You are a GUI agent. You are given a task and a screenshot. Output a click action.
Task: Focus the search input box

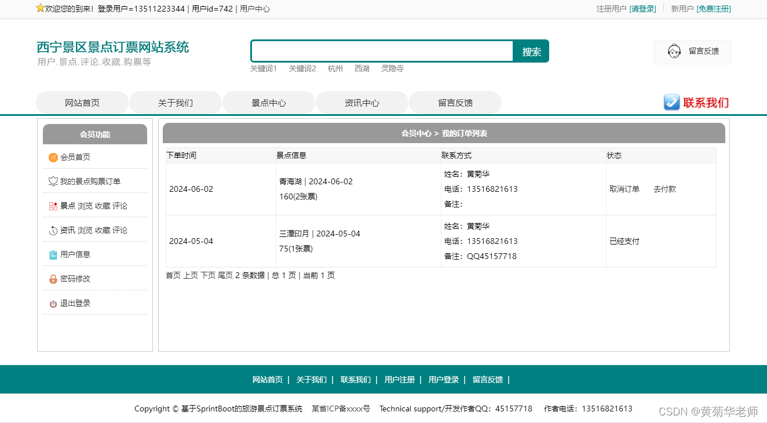tap(382, 51)
